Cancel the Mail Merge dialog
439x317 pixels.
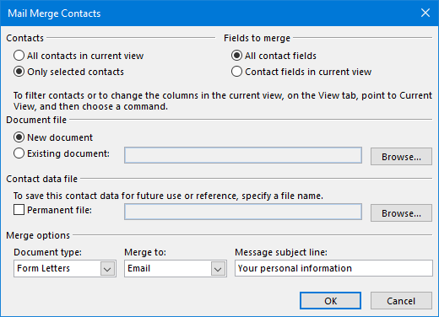click(401, 301)
